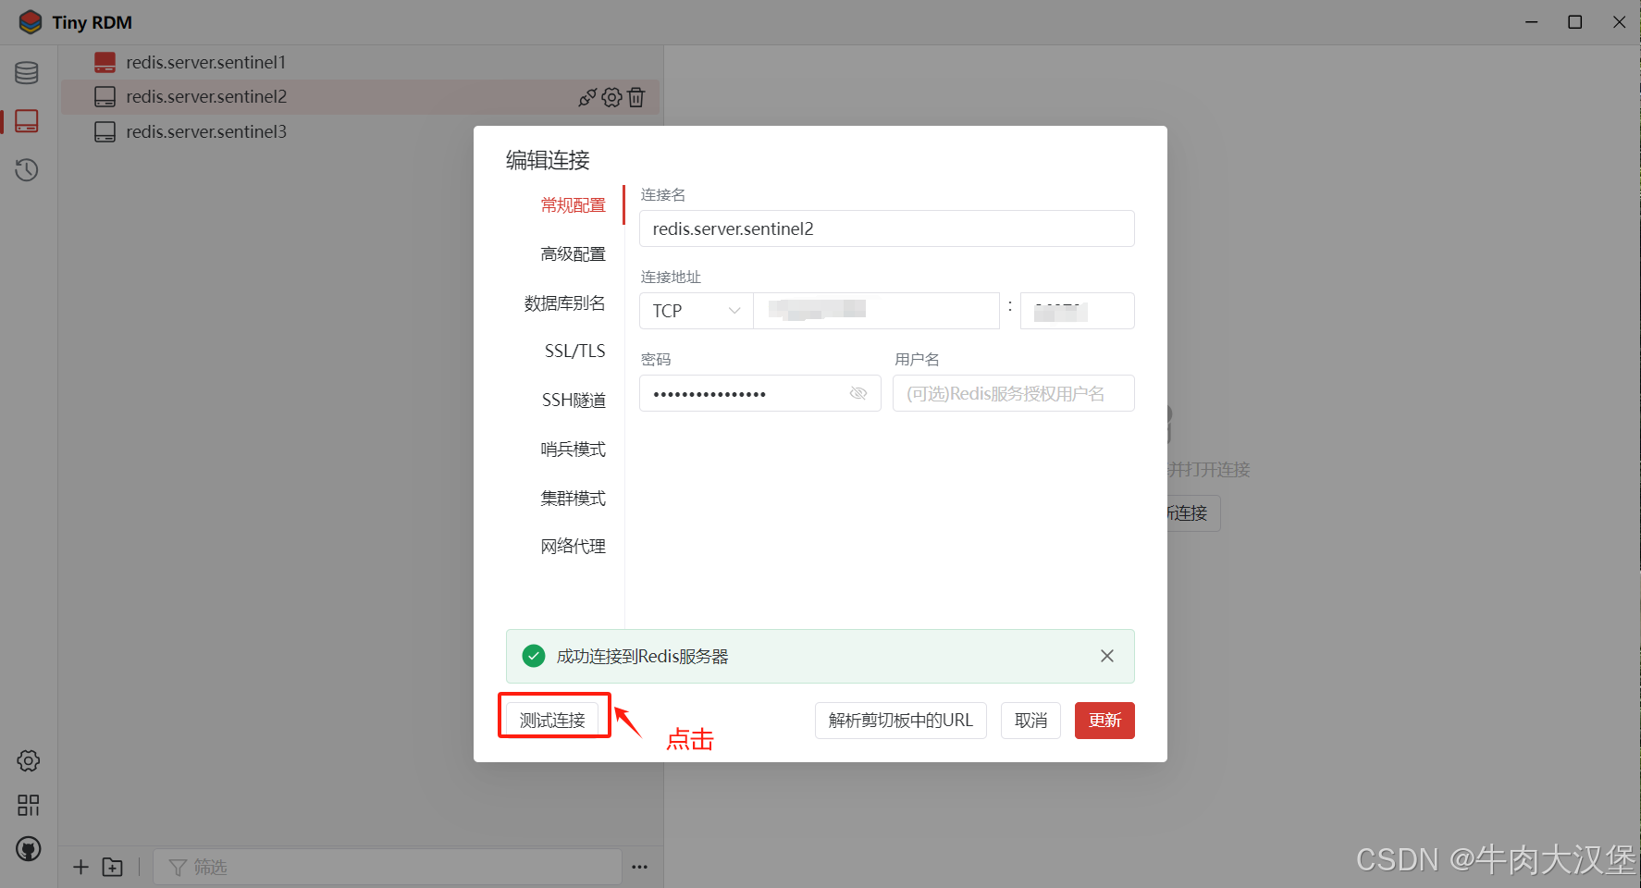Image resolution: width=1641 pixels, height=888 pixels.
Task: Select redis.server.sentinel1 in connection list
Action: 361,62
